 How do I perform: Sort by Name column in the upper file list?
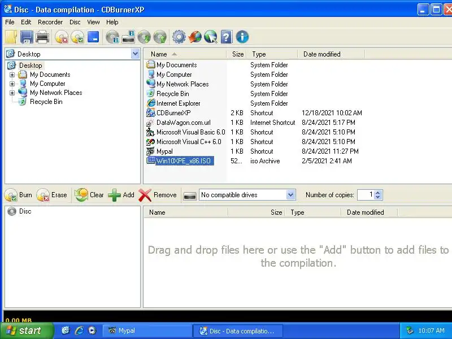pyautogui.click(x=185, y=54)
